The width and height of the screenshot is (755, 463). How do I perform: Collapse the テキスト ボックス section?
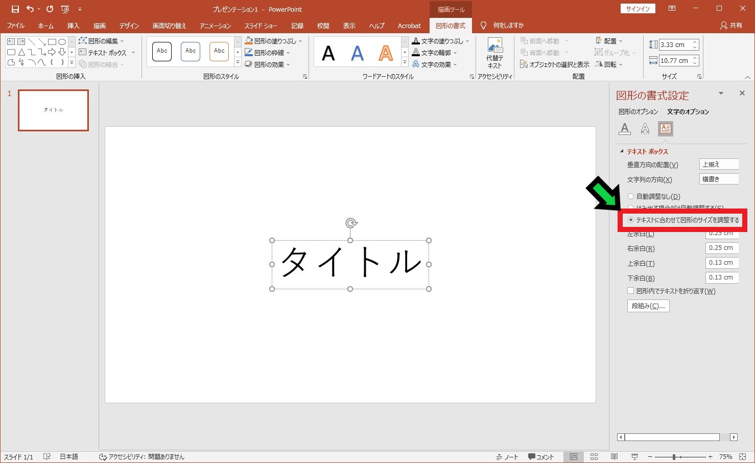tap(622, 151)
